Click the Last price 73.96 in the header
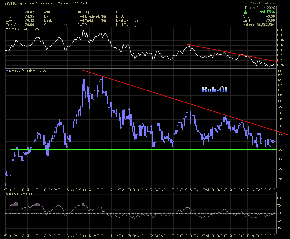Viewport: 290px width, 239px height. point(270,20)
